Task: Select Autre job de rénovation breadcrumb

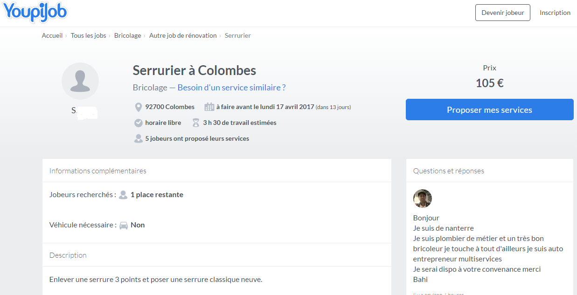Action: 183,35
